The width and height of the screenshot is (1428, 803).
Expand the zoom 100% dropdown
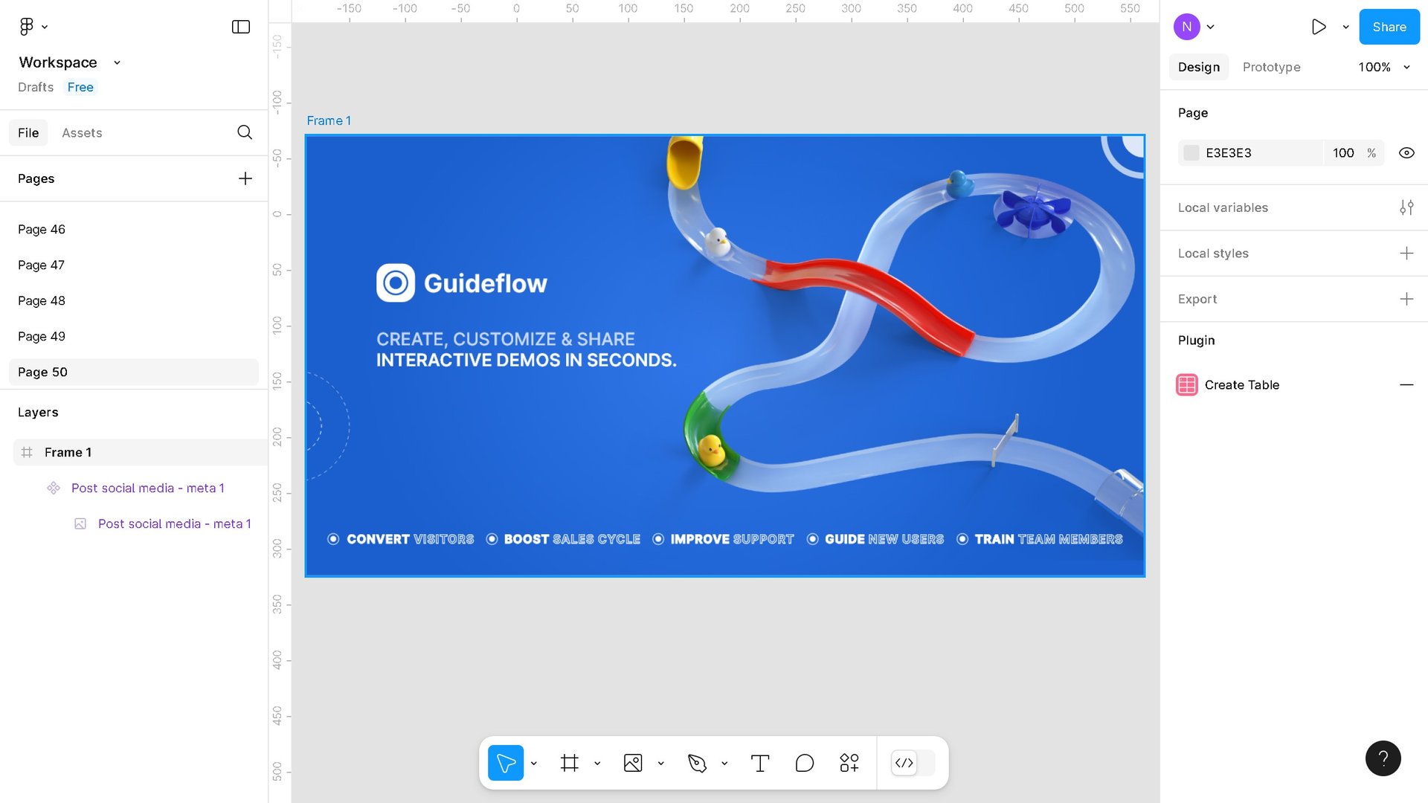(x=1383, y=67)
